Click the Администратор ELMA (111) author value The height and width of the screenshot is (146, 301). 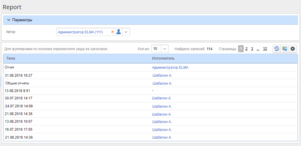coord(80,32)
